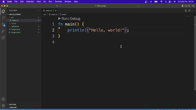This screenshot has width=196, height=110.
Task: Open the Edit menu
Action: coord(22,2)
